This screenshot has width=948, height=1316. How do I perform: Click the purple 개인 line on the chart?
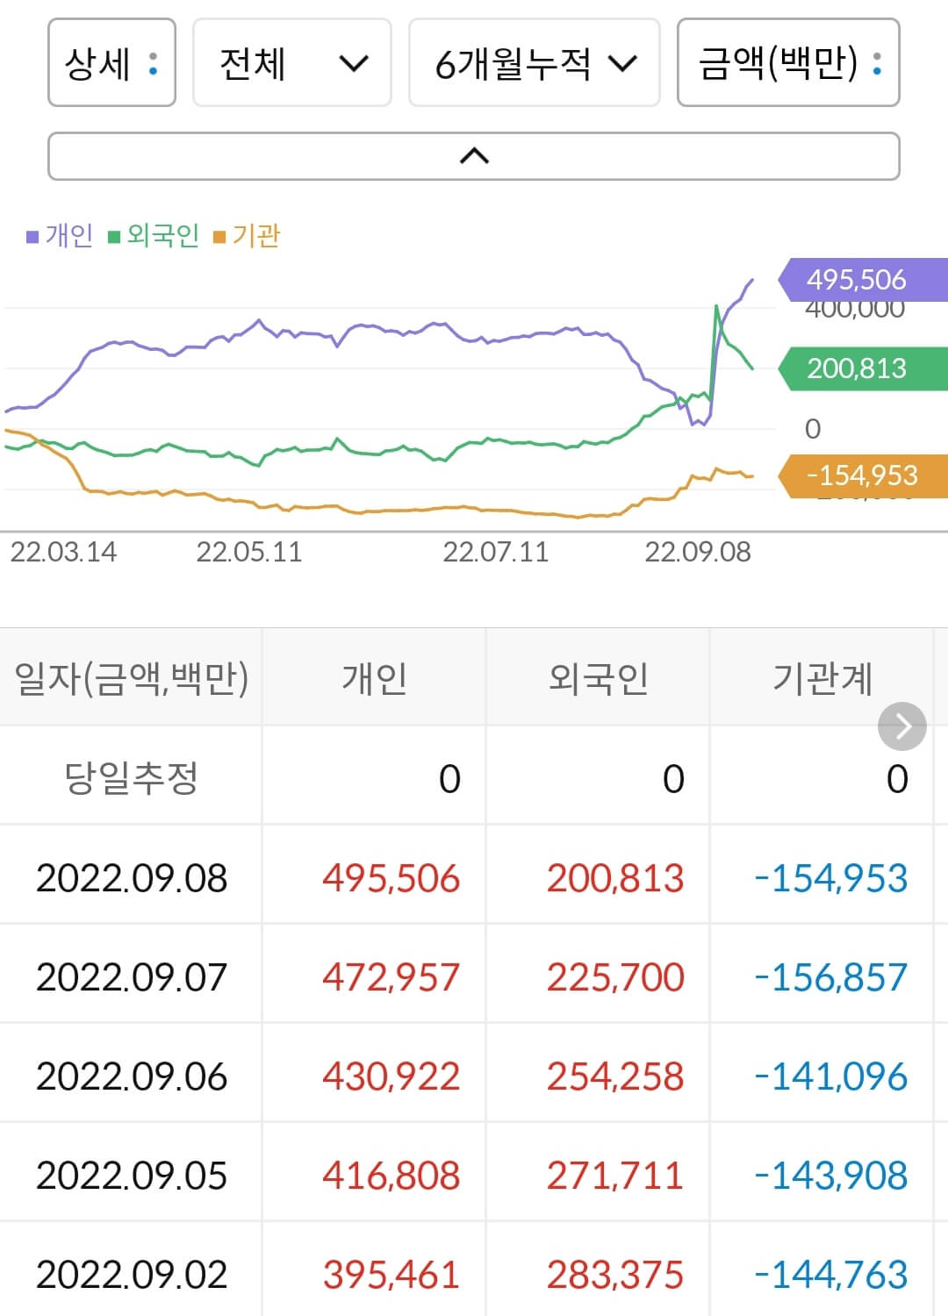coord(351,333)
